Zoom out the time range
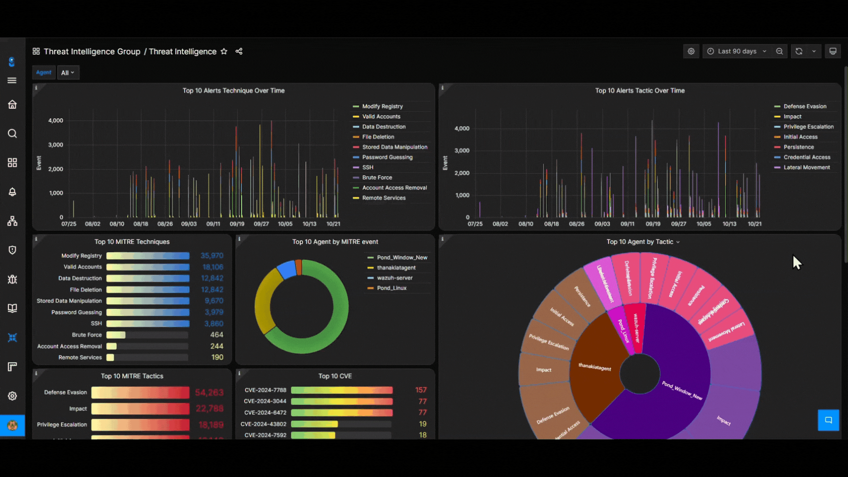Screen dimensions: 848x477 780,51
